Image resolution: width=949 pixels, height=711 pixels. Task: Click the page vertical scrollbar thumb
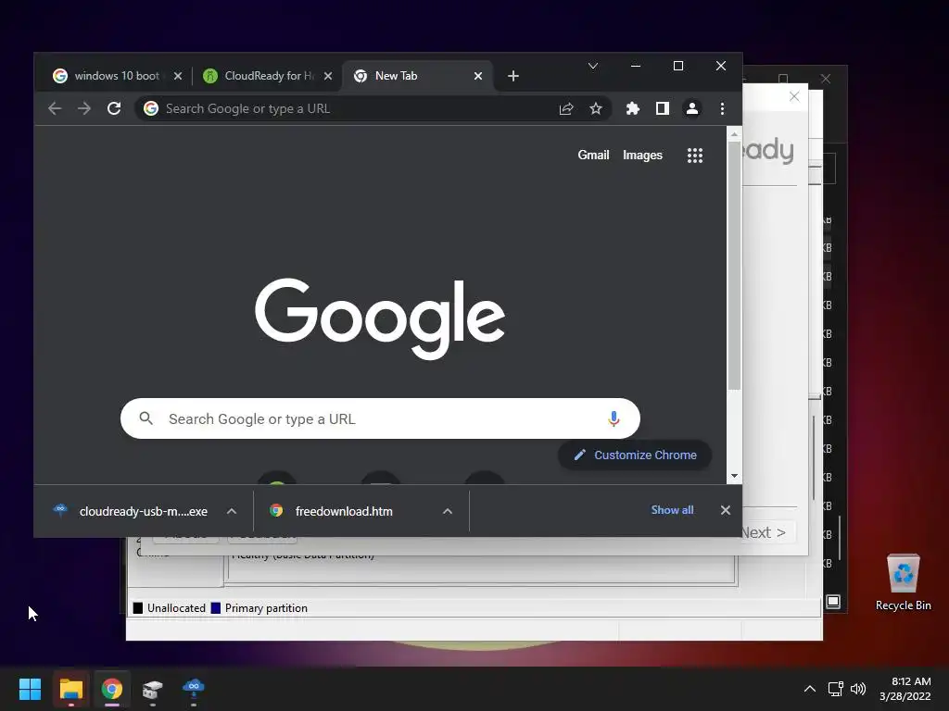[734, 266]
